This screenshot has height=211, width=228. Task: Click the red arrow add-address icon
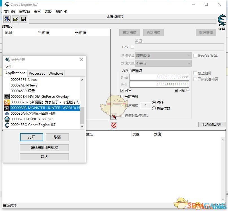click(114, 116)
